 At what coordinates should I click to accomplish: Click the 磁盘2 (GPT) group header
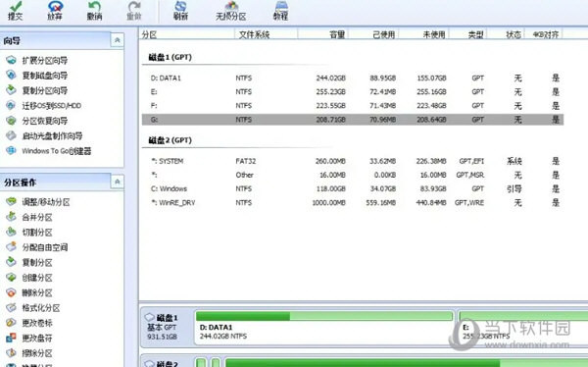click(x=170, y=140)
